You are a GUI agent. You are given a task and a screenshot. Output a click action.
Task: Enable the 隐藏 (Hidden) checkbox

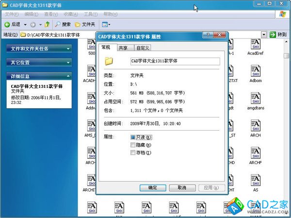pyautogui.click(x=132, y=145)
